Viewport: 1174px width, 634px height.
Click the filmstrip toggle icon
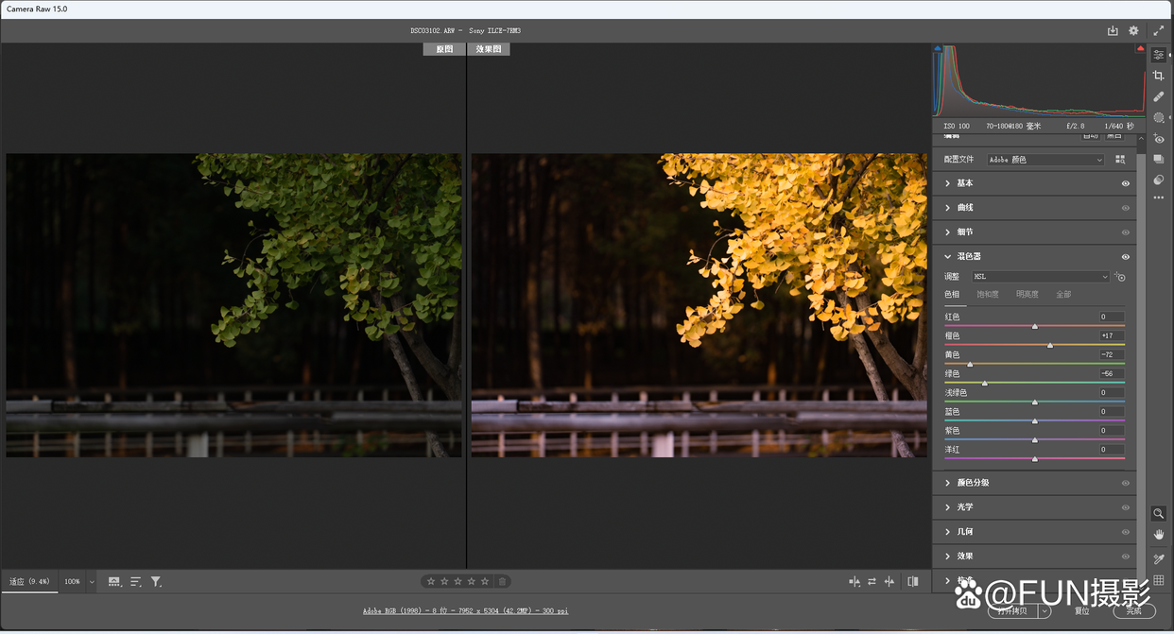point(114,582)
